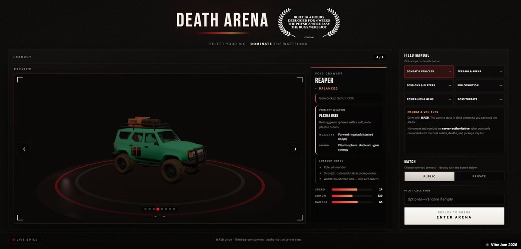The width and height of the screenshot is (521, 249).
Task: Select the seventh vehicle pagination dot
Action: pos(170,209)
